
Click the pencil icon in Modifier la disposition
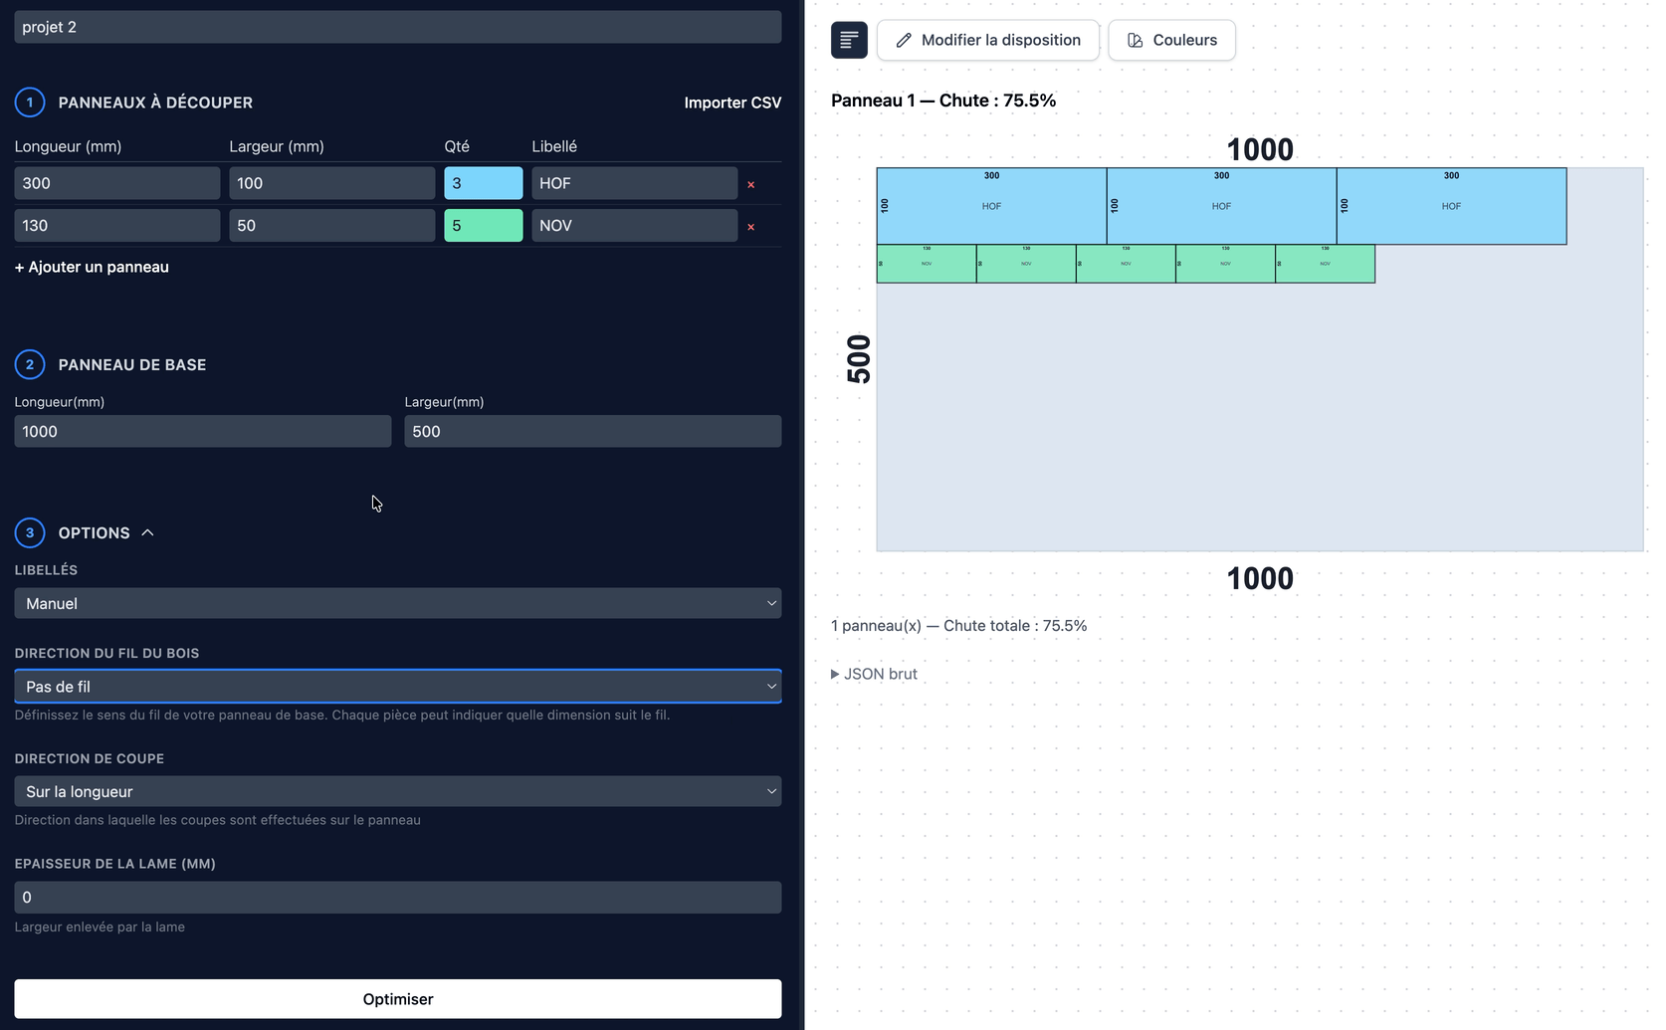pyautogui.click(x=904, y=40)
